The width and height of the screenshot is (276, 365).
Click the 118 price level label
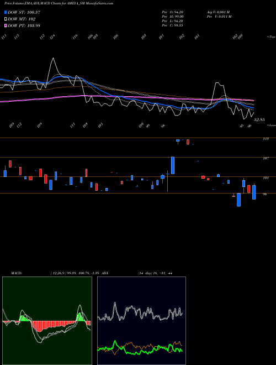click(266, 139)
